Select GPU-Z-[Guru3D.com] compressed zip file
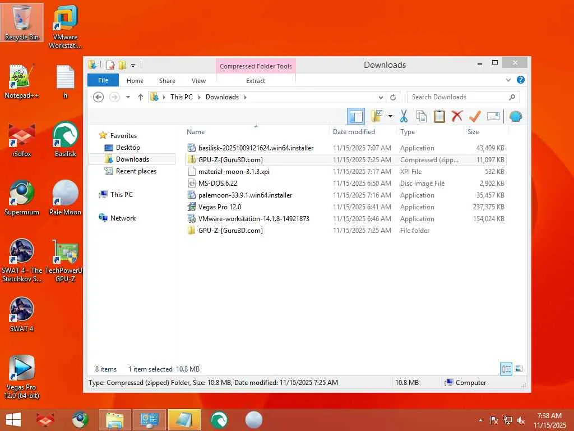The height and width of the screenshot is (431, 574). [x=346, y=160]
